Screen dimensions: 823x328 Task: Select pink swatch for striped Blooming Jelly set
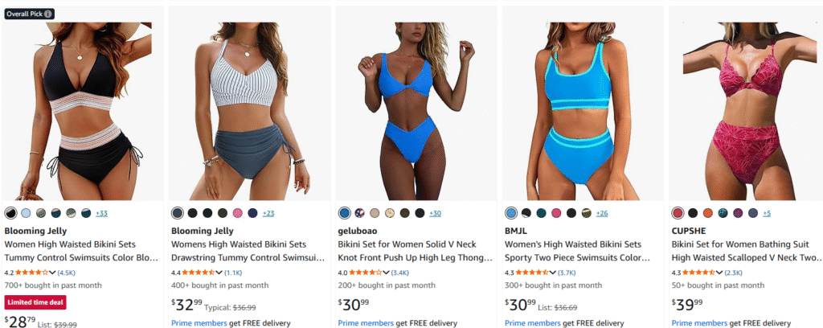238,213
